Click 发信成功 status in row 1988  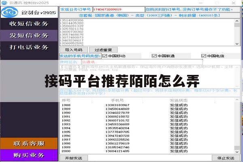[x=179, y=105]
